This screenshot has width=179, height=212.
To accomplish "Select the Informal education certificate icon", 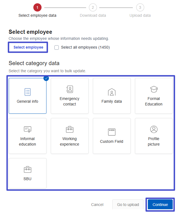I will click(28, 129).
